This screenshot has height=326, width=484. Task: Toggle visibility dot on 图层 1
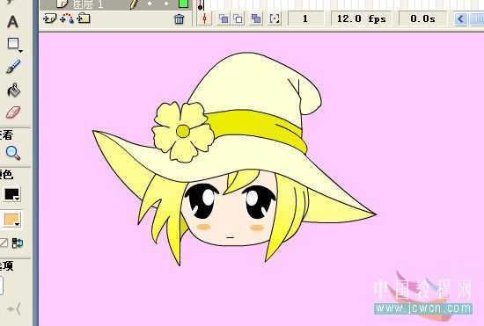(150, 4)
